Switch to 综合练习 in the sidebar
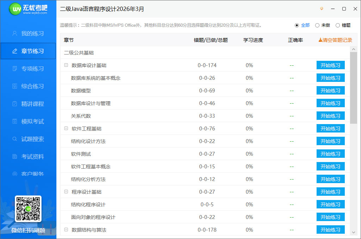361x239 pixels. [x=28, y=86]
